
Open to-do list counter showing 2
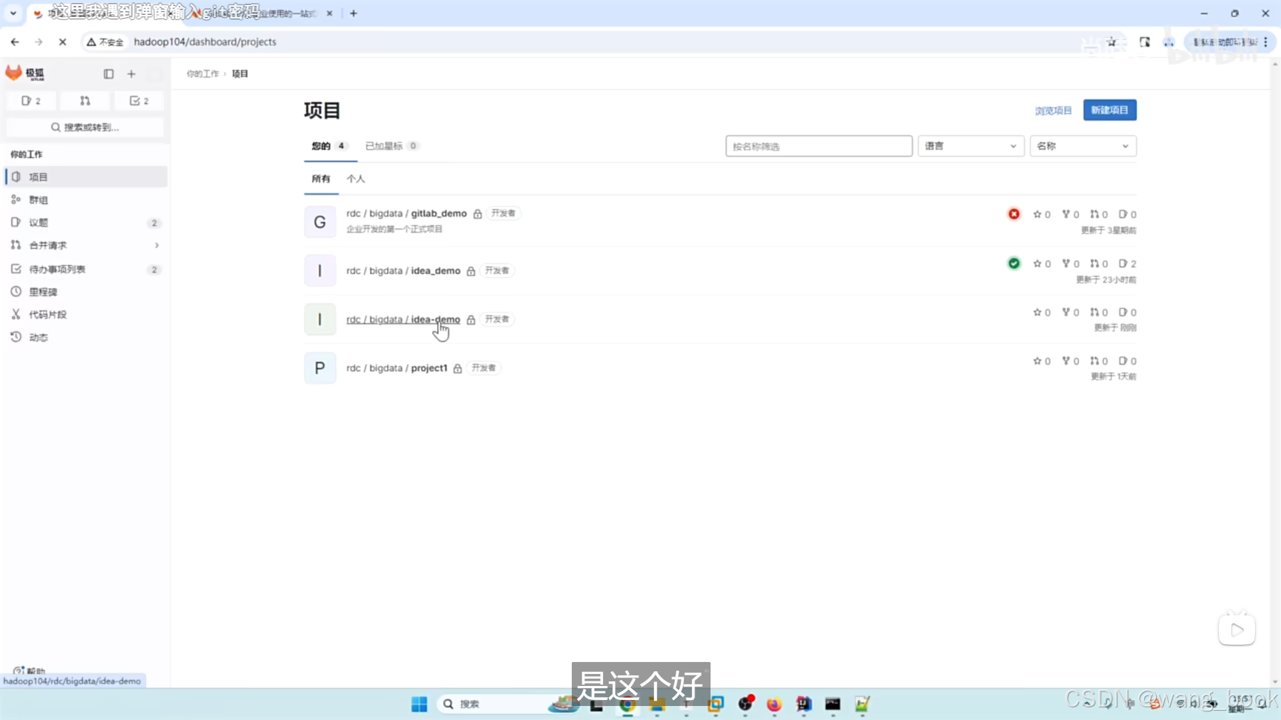(x=139, y=101)
